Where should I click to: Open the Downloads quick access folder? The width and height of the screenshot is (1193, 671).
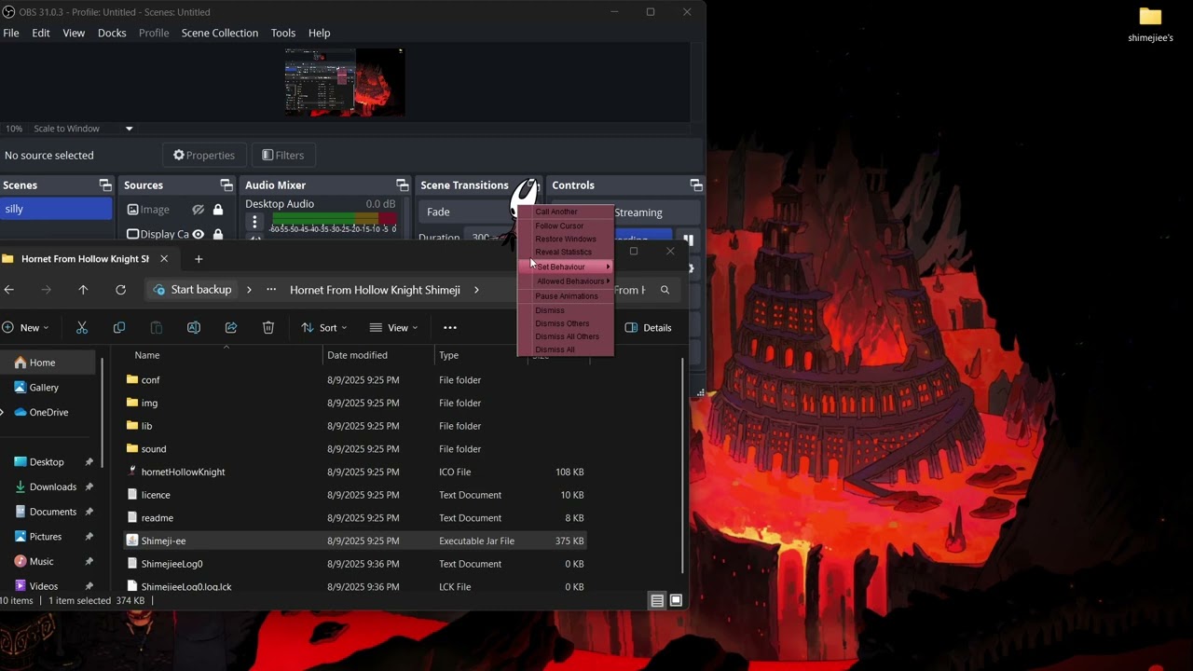coord(51,486)
